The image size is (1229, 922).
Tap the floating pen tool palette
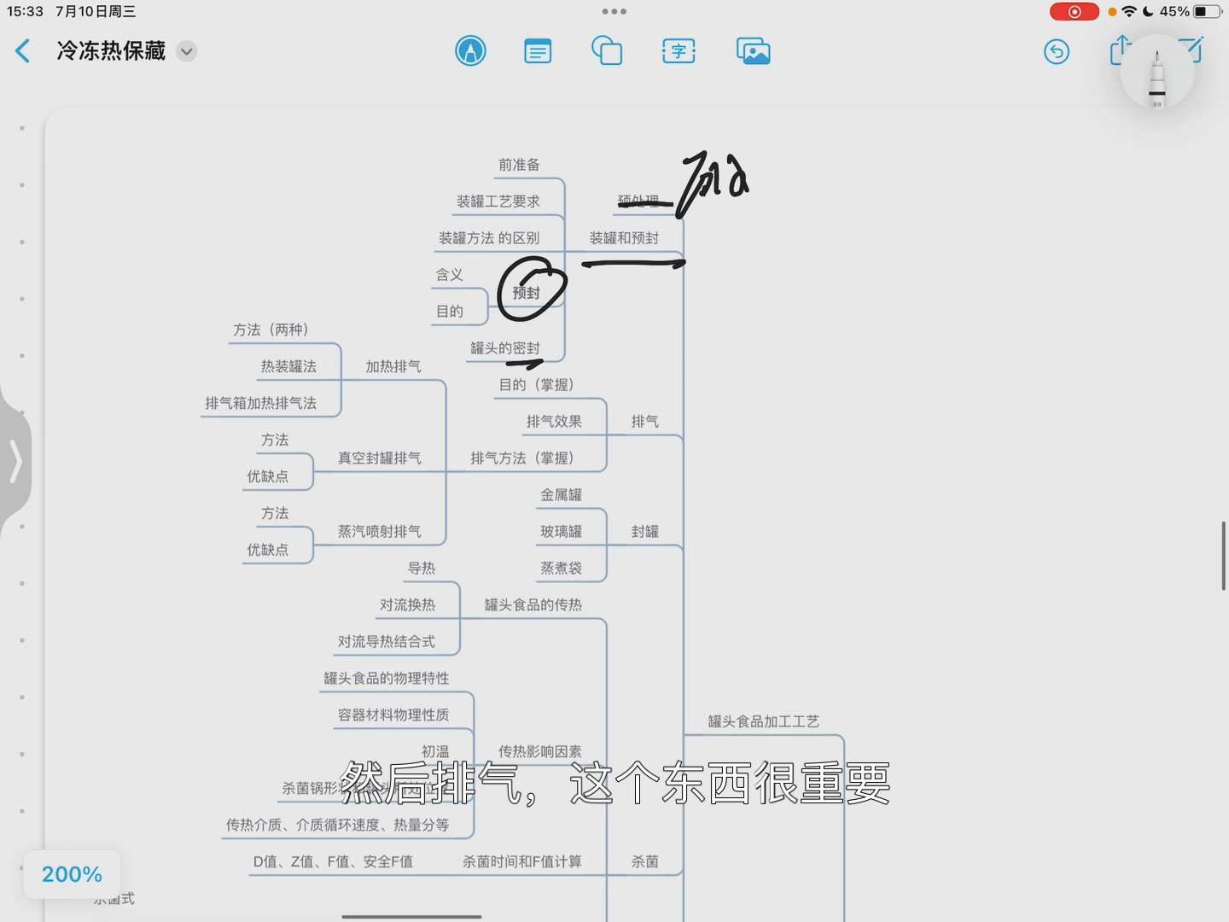[x=1156, y=72]
